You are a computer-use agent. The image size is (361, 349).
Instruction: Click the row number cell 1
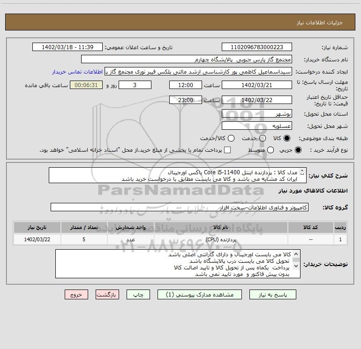[340, 239]
